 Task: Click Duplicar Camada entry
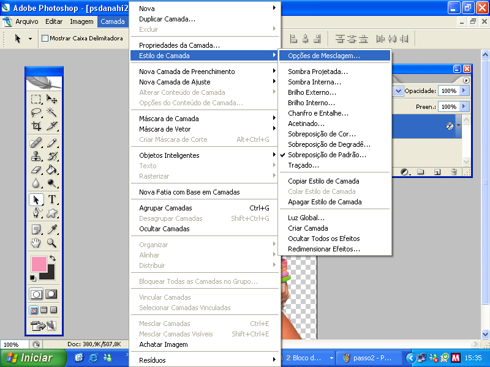pos(205,19)
